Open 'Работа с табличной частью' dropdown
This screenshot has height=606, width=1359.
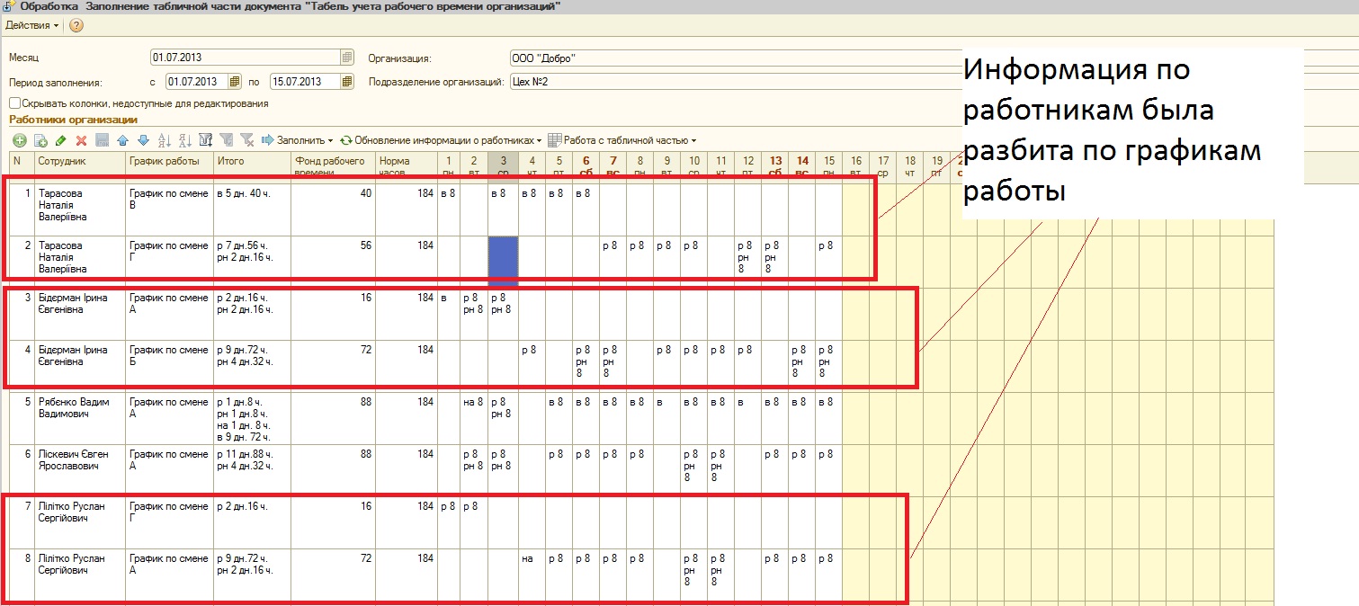point(622,140)
